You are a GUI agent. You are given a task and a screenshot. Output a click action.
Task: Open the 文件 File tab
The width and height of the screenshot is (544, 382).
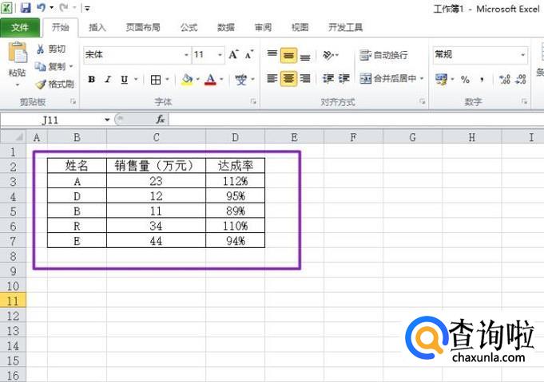pos(20,27)
